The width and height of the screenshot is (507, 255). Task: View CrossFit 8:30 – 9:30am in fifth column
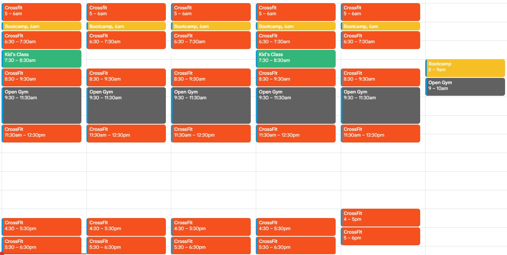point(380,77)
